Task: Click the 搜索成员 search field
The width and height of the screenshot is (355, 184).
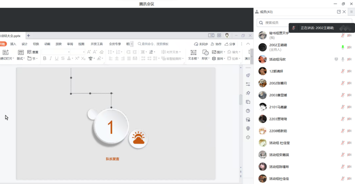Action: click(304, 23)
